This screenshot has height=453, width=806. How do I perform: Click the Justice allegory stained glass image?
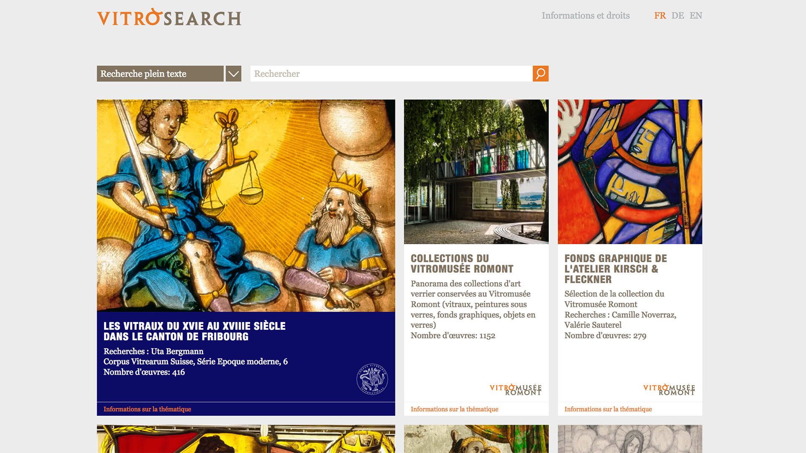coord(246,206)
